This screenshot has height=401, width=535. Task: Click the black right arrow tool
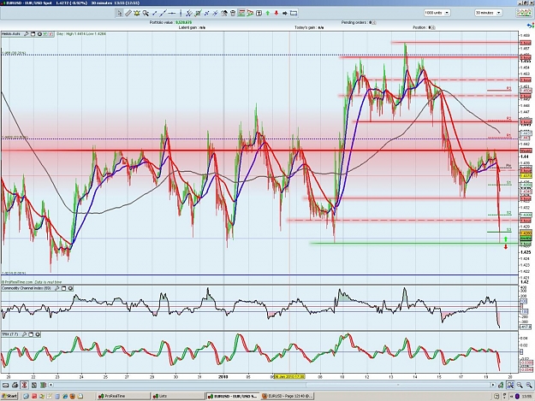[284, 14]
